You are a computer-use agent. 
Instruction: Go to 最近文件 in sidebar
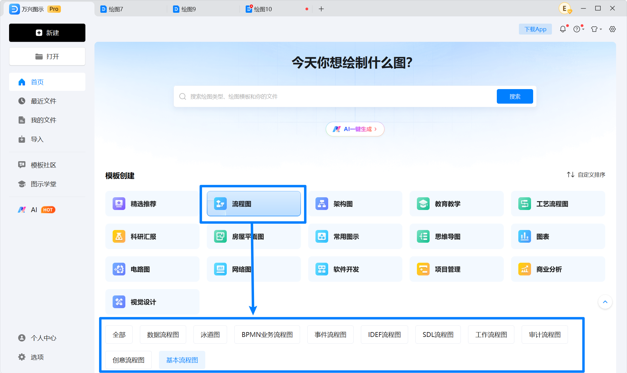[47, 101]
